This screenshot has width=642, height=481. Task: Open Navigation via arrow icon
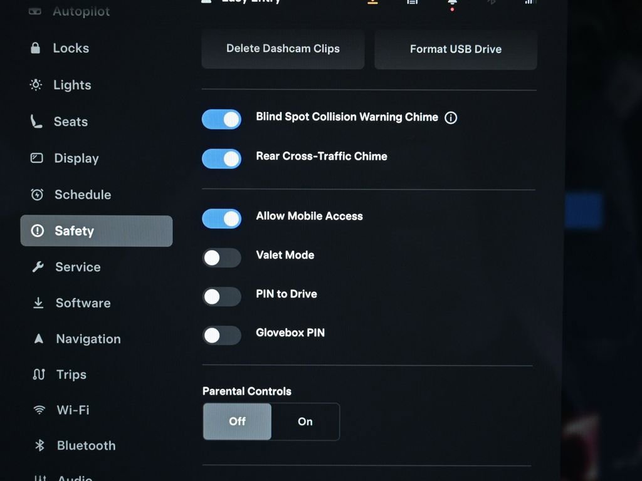37,338
